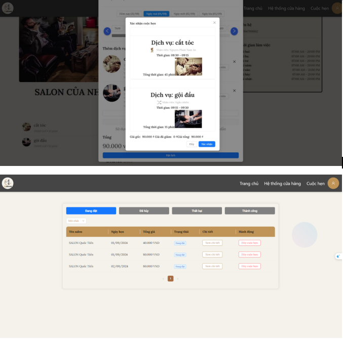Click the Ngày hẹn column header
This screenshot has width=343, height=339.
[118, 232]
